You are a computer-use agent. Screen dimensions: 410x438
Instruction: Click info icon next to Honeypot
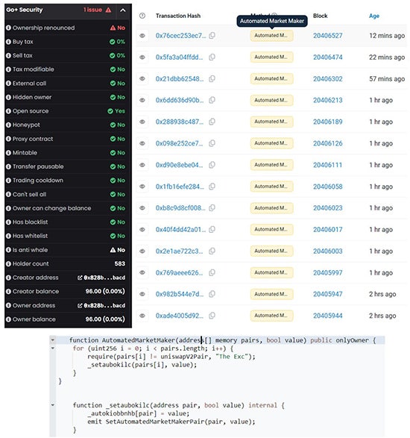(8, 125)
